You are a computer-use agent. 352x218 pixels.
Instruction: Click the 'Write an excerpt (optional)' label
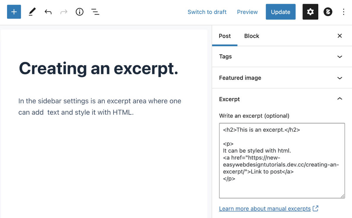254,116
